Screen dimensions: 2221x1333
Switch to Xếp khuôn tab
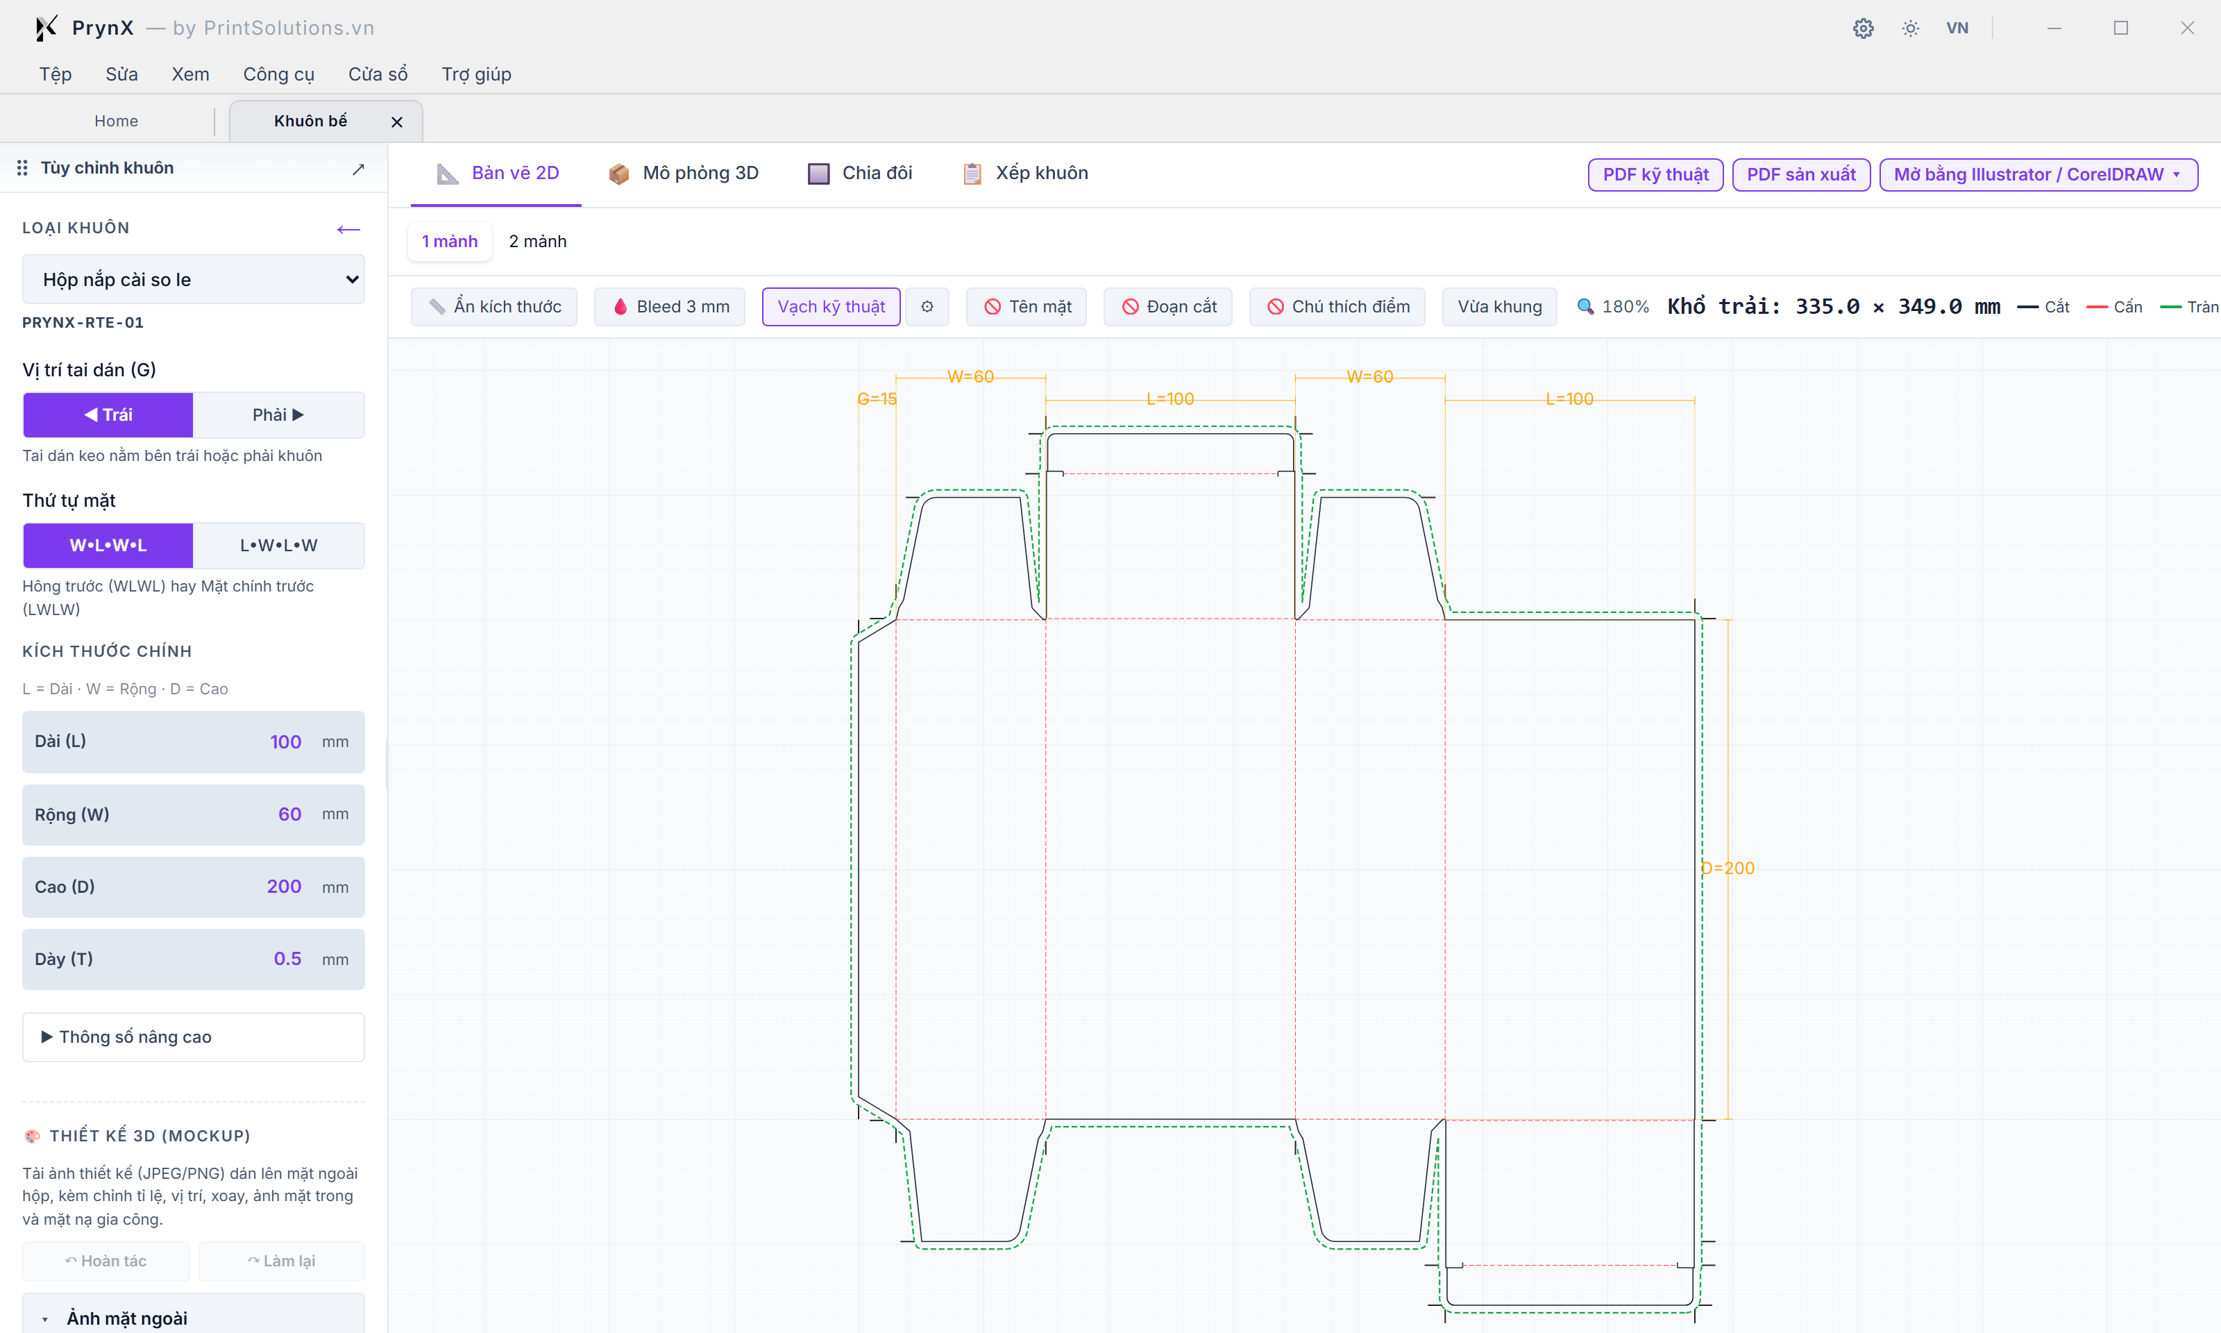tap(1025, 174)
